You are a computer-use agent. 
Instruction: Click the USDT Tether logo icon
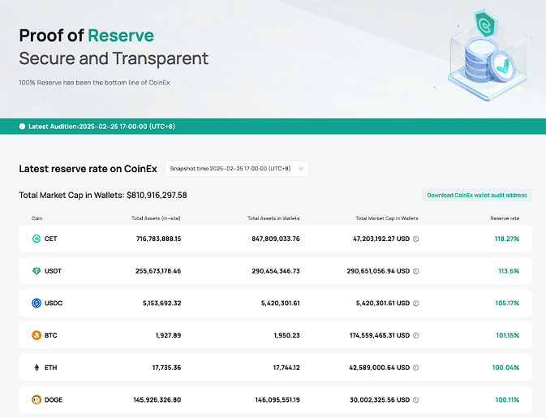pos(37,271)
